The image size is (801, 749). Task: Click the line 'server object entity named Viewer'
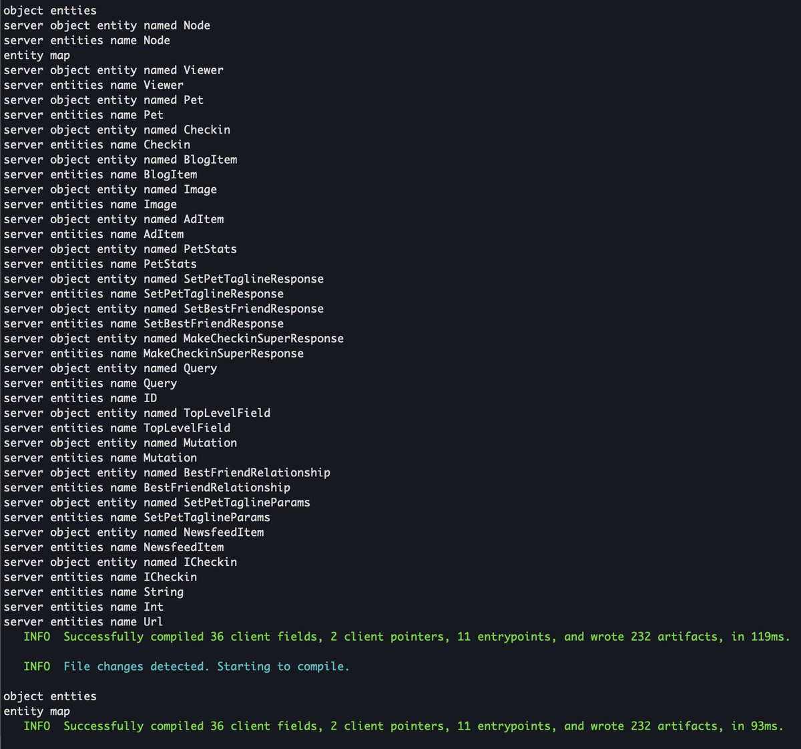113,70
